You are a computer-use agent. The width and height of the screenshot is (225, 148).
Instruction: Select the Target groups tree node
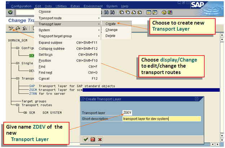coord(34,101)
